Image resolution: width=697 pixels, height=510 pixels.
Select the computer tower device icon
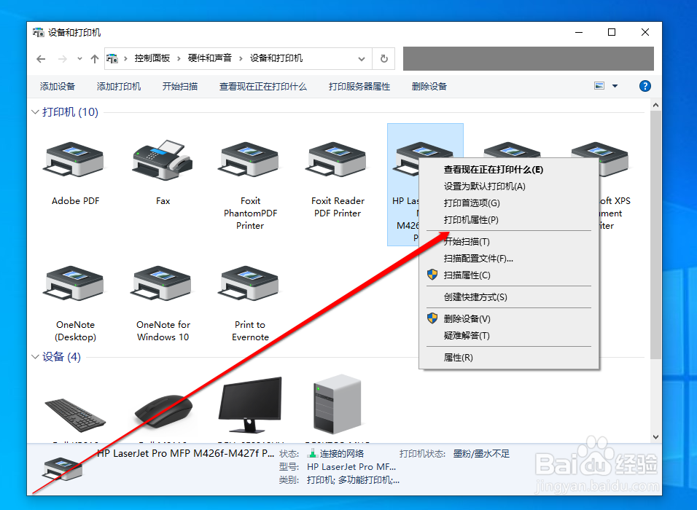click(x=337, y=404)
